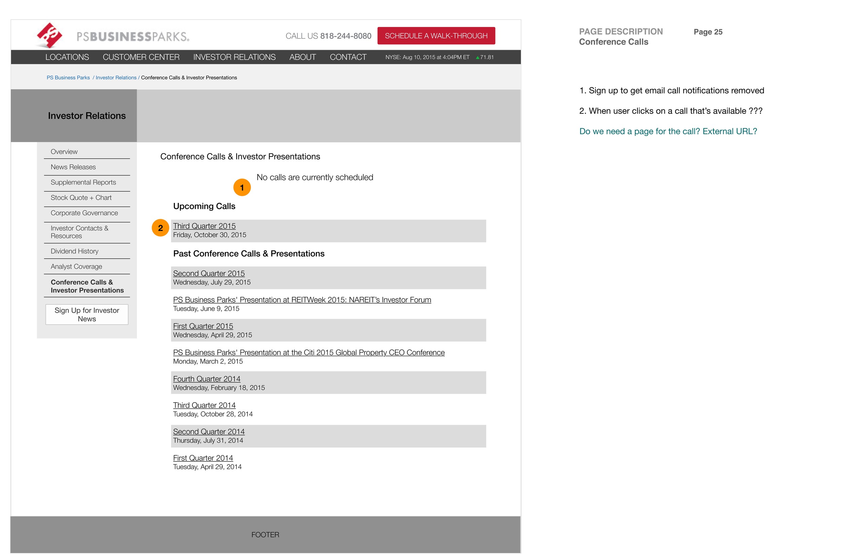Click the date 'Friday, October 30, 2015'

pyautogui.click(x=210, y=235)
